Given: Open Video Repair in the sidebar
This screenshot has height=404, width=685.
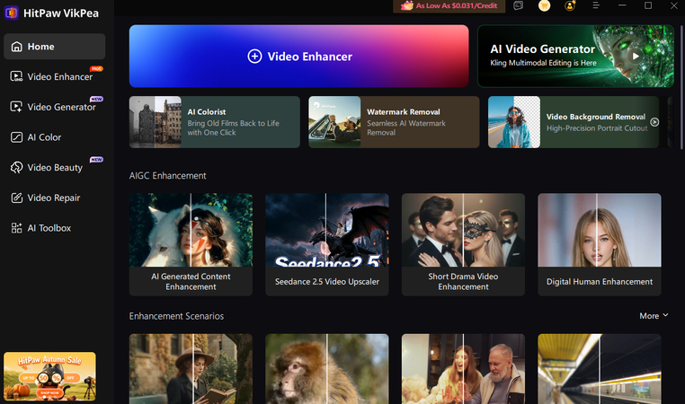Looking at the screenshot, I should click(x=54, y=198).
